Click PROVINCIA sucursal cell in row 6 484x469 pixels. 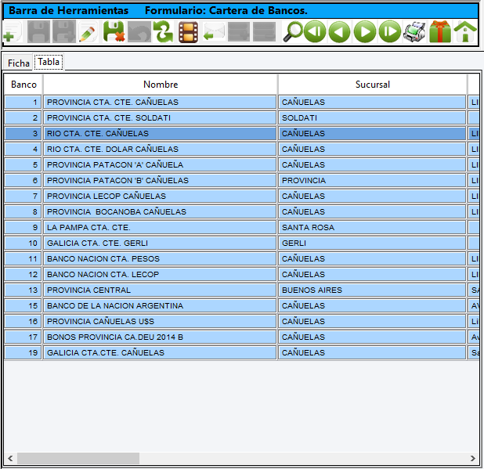[x=372, y=181]
